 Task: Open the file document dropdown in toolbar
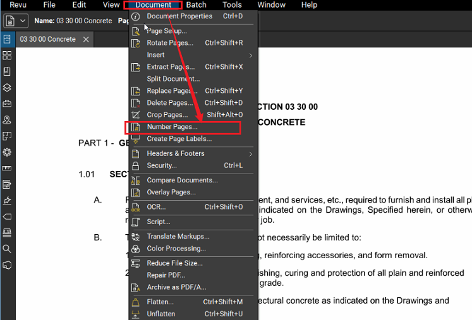click(16, 21)
